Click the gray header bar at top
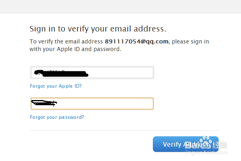This screenshot has width=241, height=161. coord(120,6)
